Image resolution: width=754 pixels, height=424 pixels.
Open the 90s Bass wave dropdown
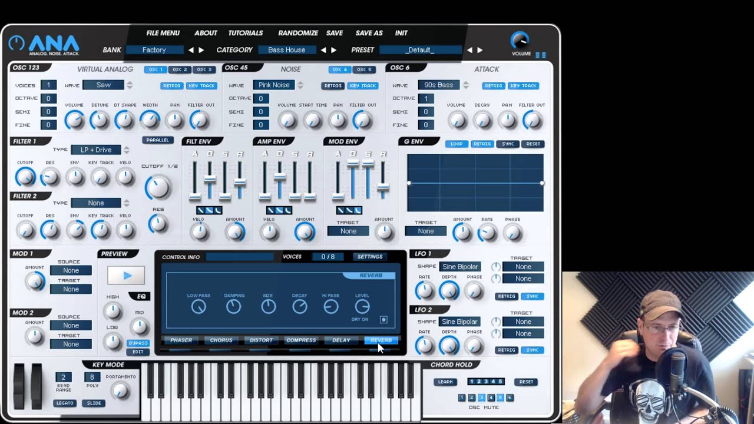click(x=439, y=85)
